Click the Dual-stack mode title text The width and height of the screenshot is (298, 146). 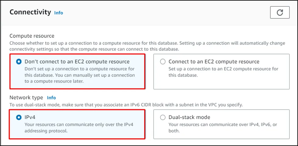pos(189,117)
